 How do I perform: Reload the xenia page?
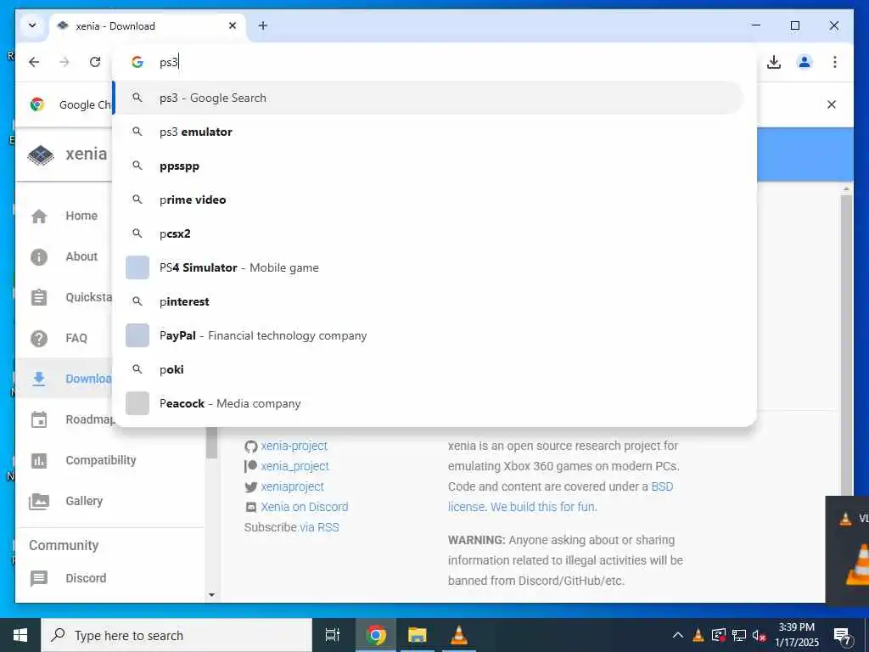pyautogui.click(x=95, y=62)
